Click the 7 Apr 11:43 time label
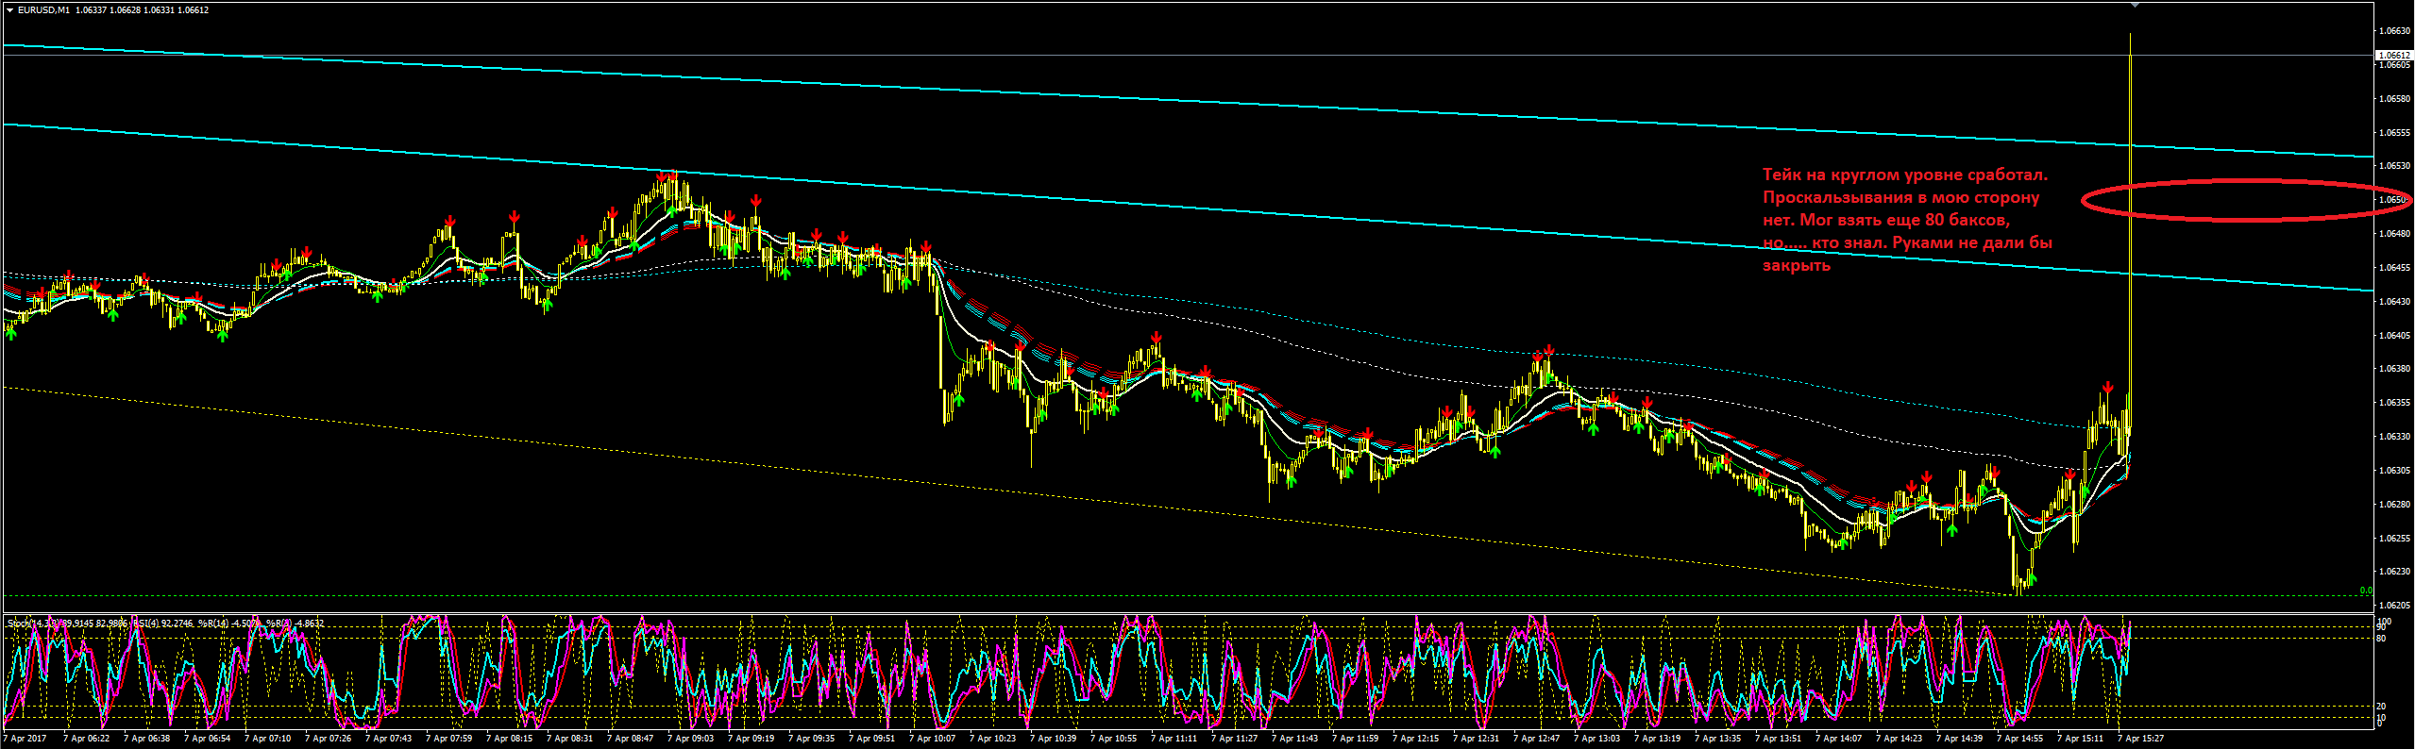This screenshot has width=2415, height=749. [x=1295, y=739]
